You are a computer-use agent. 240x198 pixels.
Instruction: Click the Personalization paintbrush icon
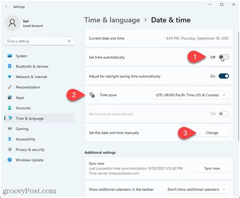click(10, 87)
